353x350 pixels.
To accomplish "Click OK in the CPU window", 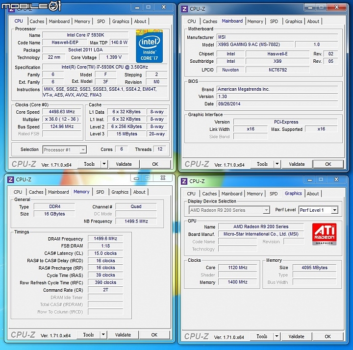I will 155,164.
